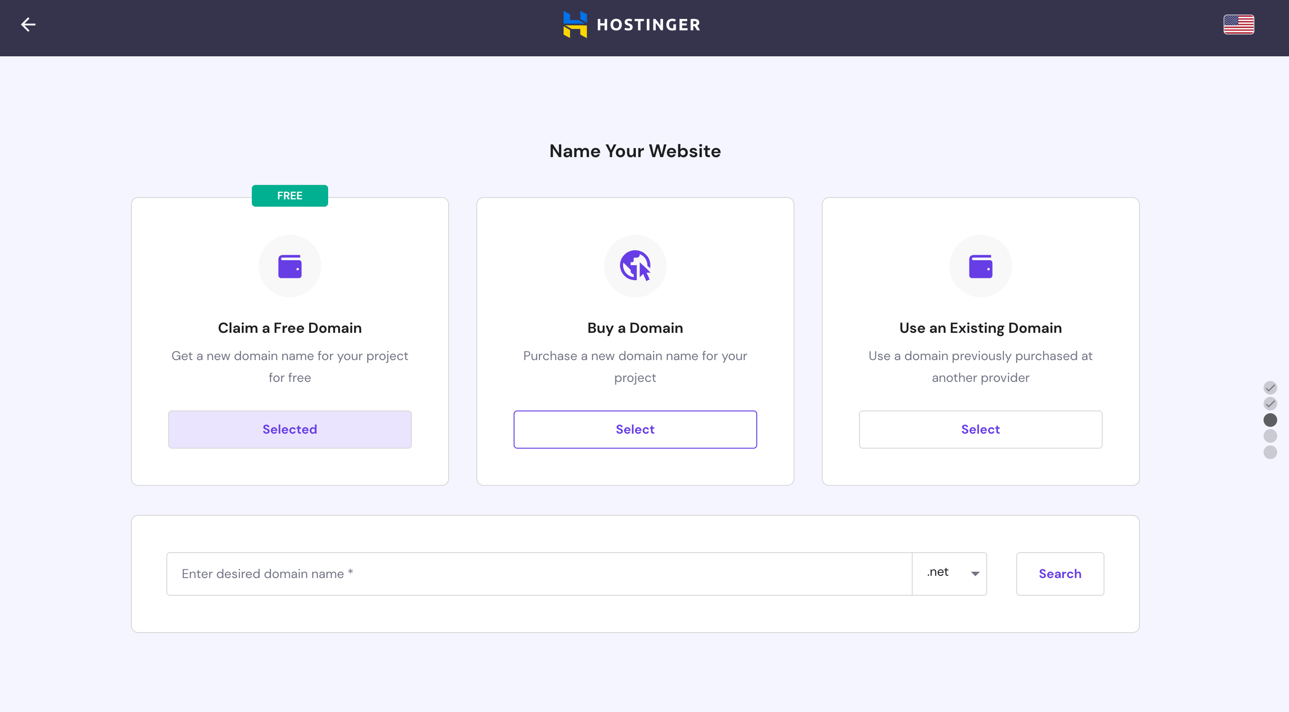This screenshot has height=712, width=1289.
Task: Focus the desired domain name field
Action: (539, 574)
